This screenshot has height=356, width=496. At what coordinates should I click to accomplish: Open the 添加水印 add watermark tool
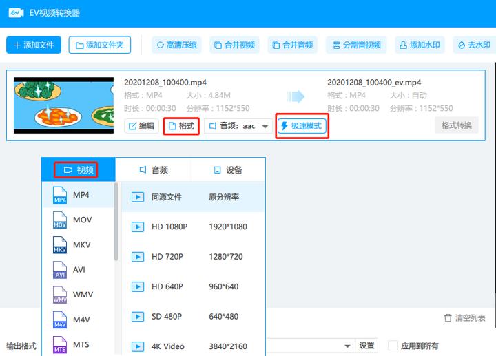420,45
